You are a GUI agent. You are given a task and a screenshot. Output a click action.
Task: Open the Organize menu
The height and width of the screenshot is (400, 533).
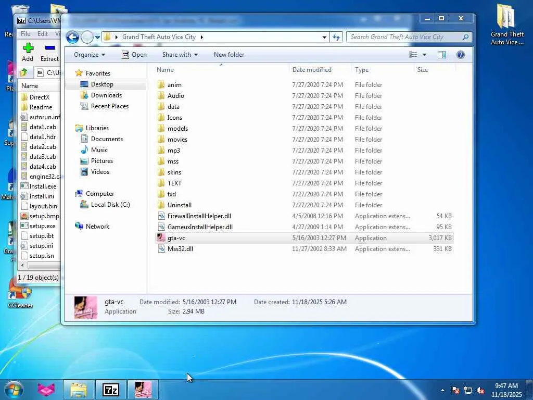click(90, 55)
